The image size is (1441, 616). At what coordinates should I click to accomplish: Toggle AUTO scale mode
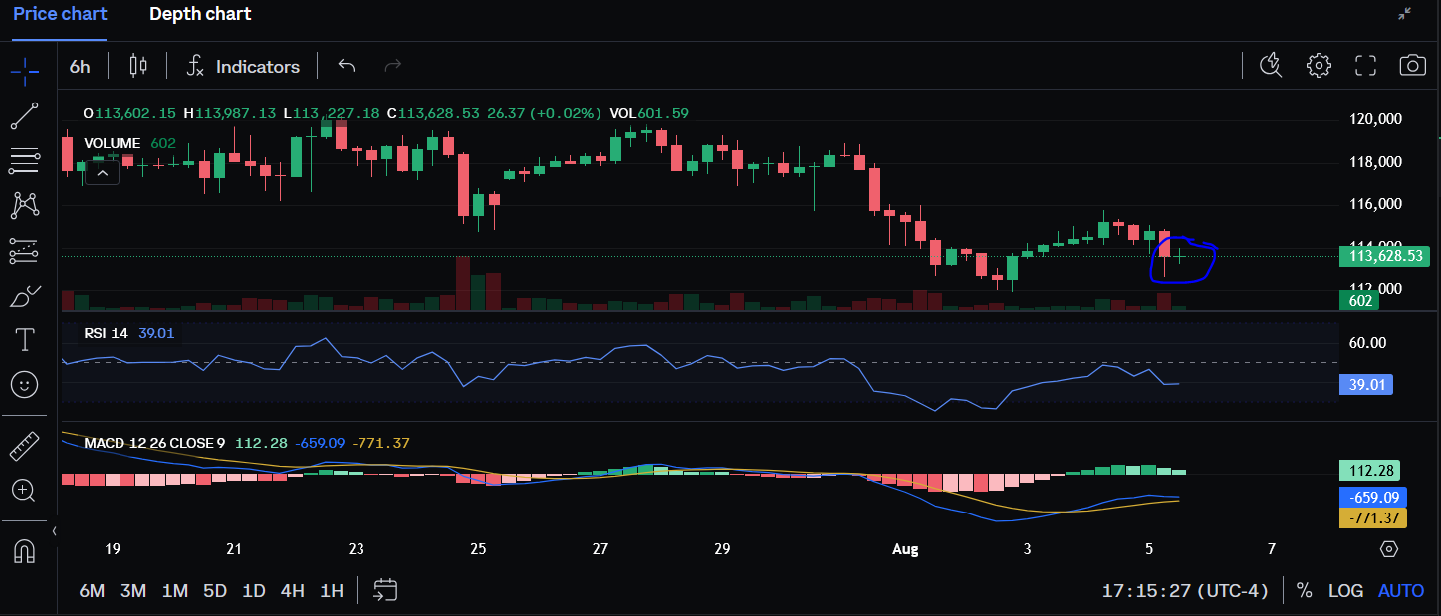(1401, 590)
